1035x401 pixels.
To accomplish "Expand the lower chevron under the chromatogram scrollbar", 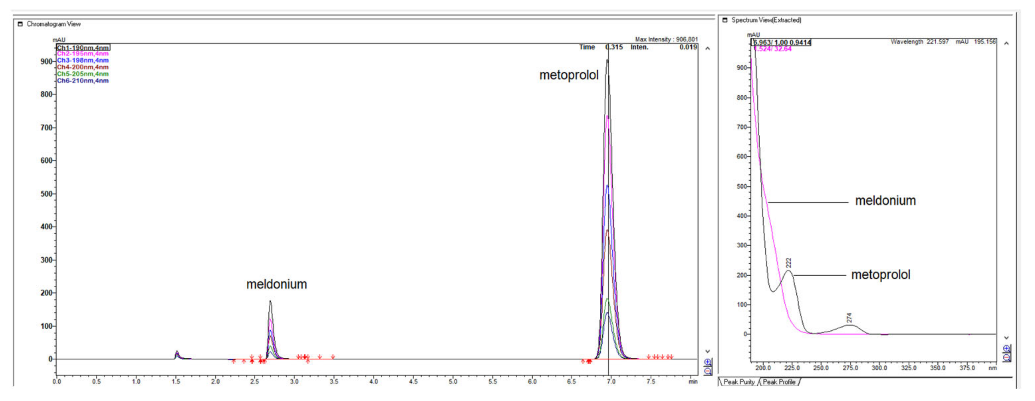I will [x=708, y=351].
